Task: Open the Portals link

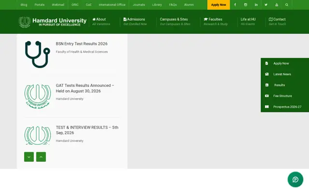Action: [40, 5]
